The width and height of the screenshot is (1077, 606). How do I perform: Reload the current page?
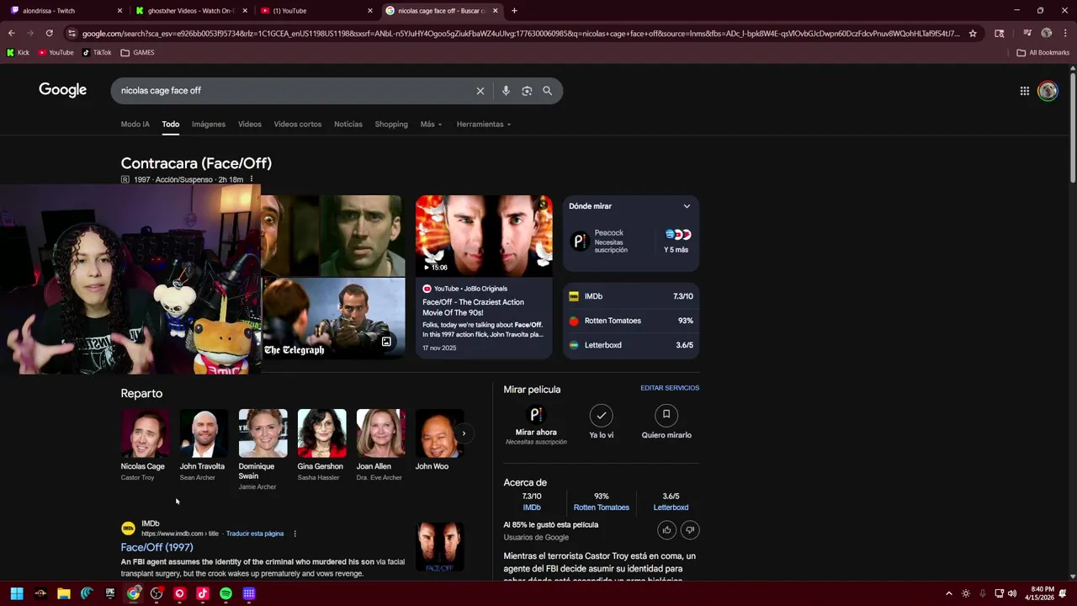(x=49, y=34)
